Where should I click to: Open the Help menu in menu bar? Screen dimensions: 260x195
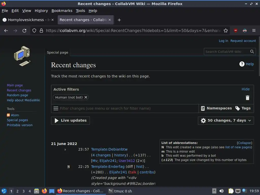(93, 11)
